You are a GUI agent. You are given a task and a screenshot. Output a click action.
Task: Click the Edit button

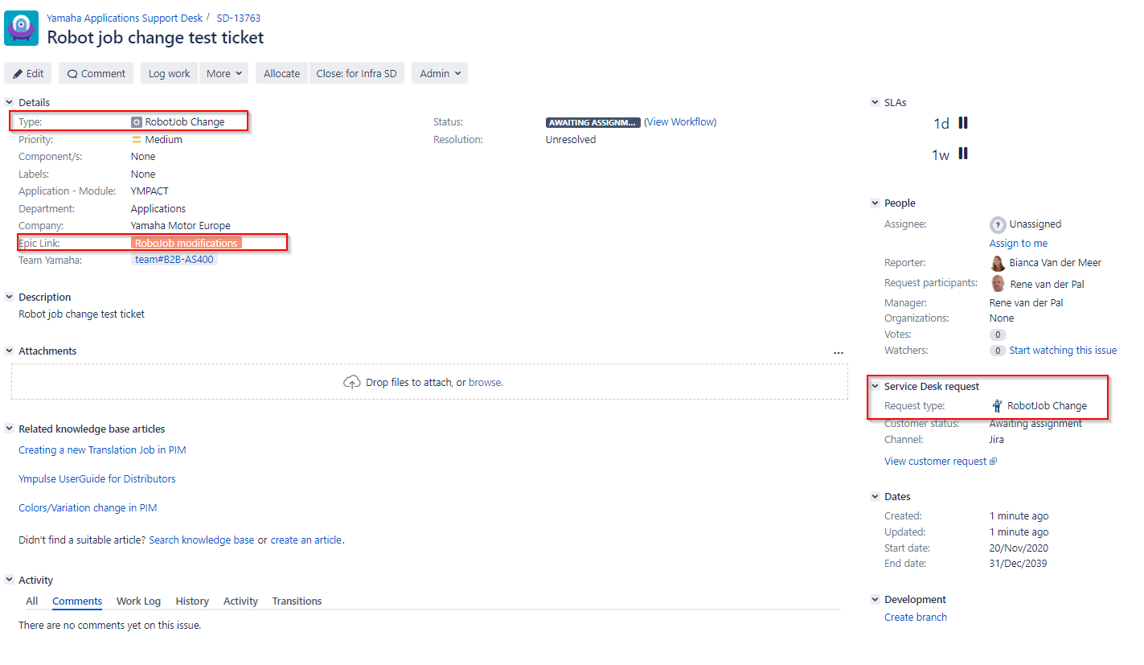coord(28,73)
